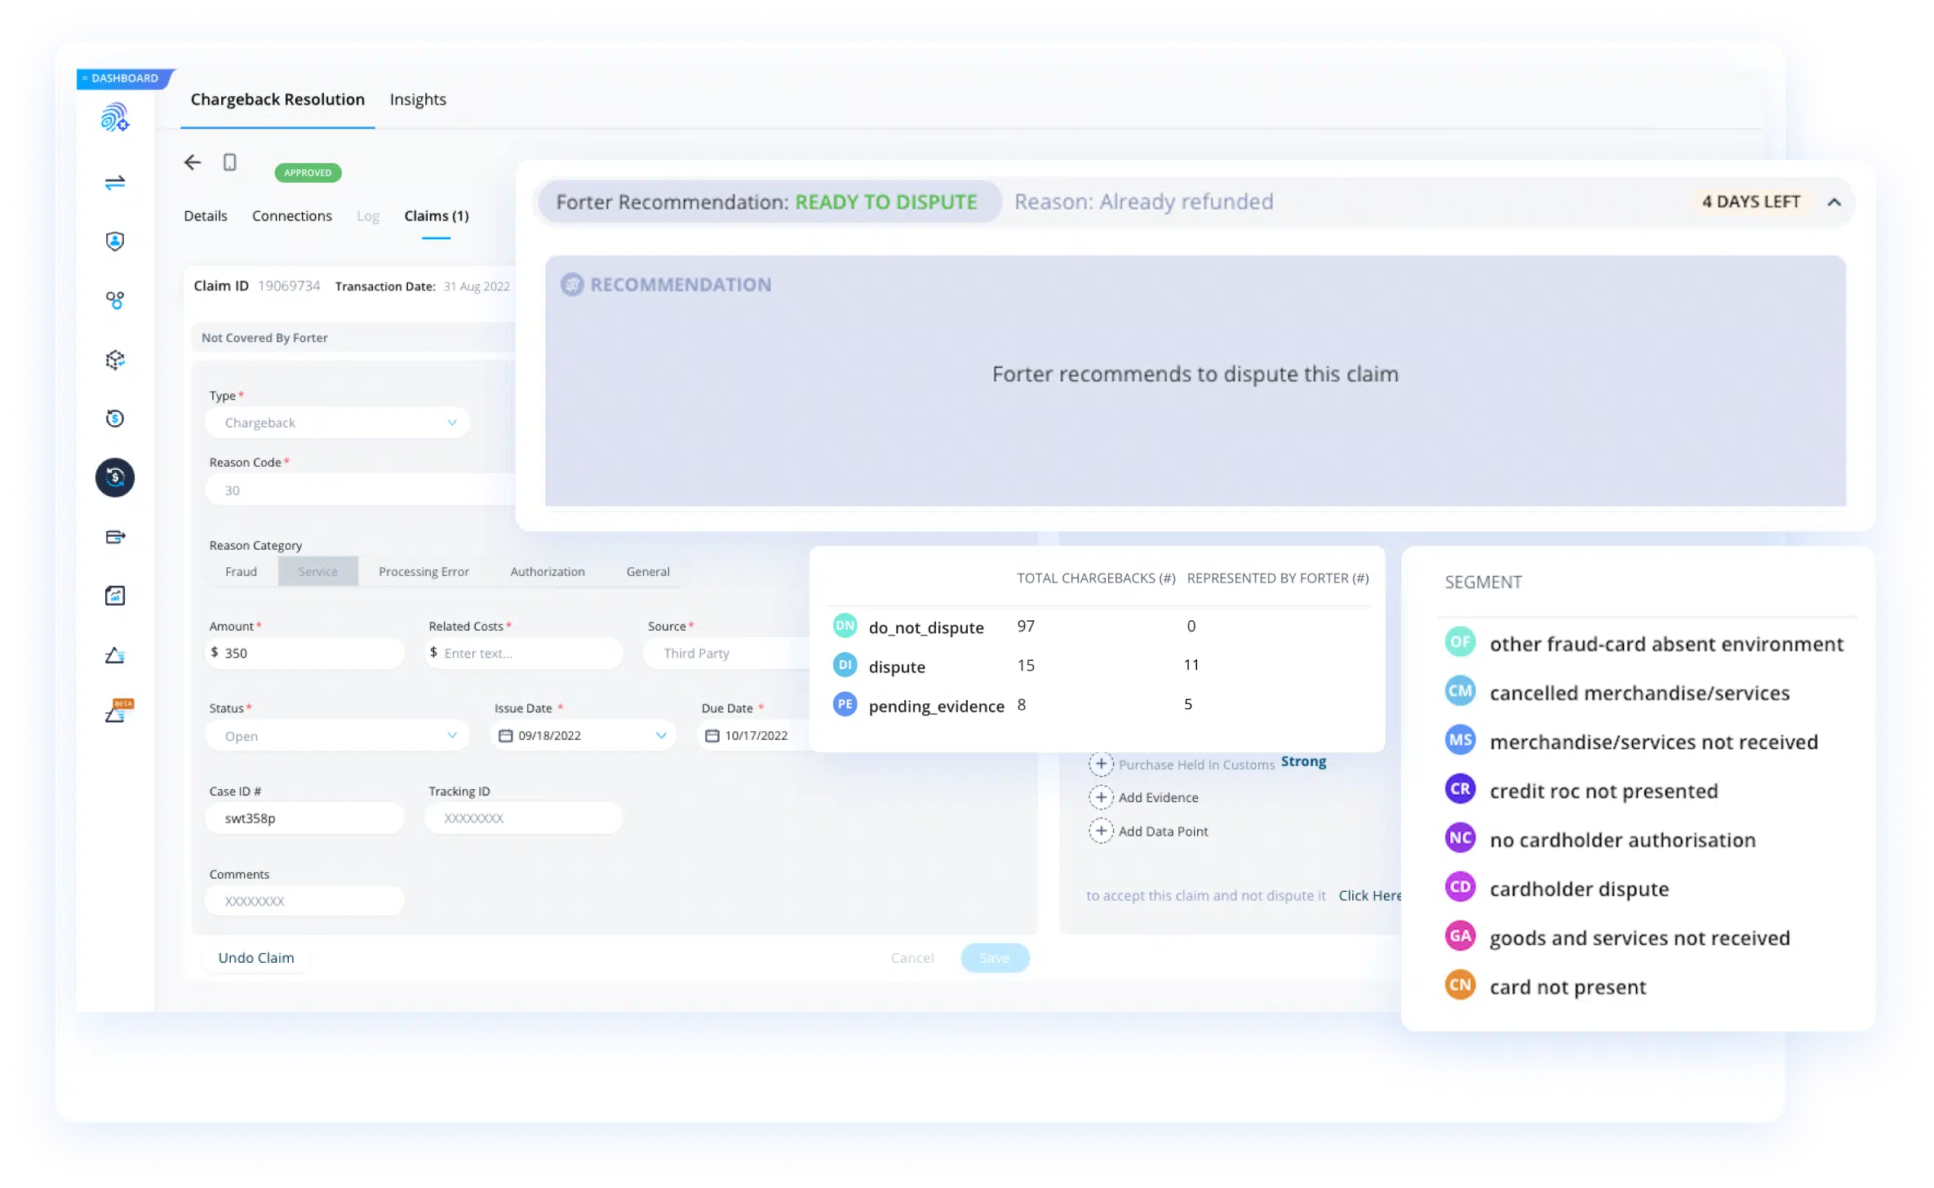This screenshot has width=1934, height=1188.
Task: Click the Tracking ID field
Action: pyautogui.click(x=524, y=818)
